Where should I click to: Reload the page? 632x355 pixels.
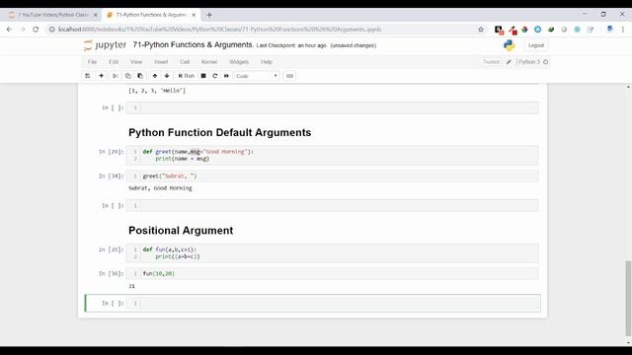(36, 30)
